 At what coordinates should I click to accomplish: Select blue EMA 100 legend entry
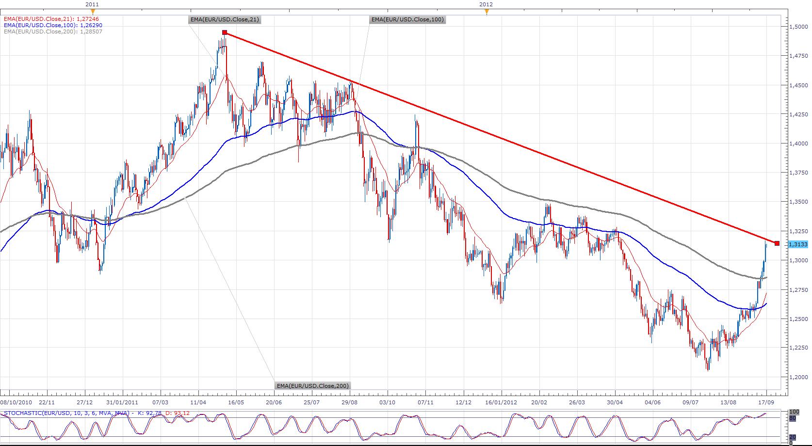click(53, 25)
